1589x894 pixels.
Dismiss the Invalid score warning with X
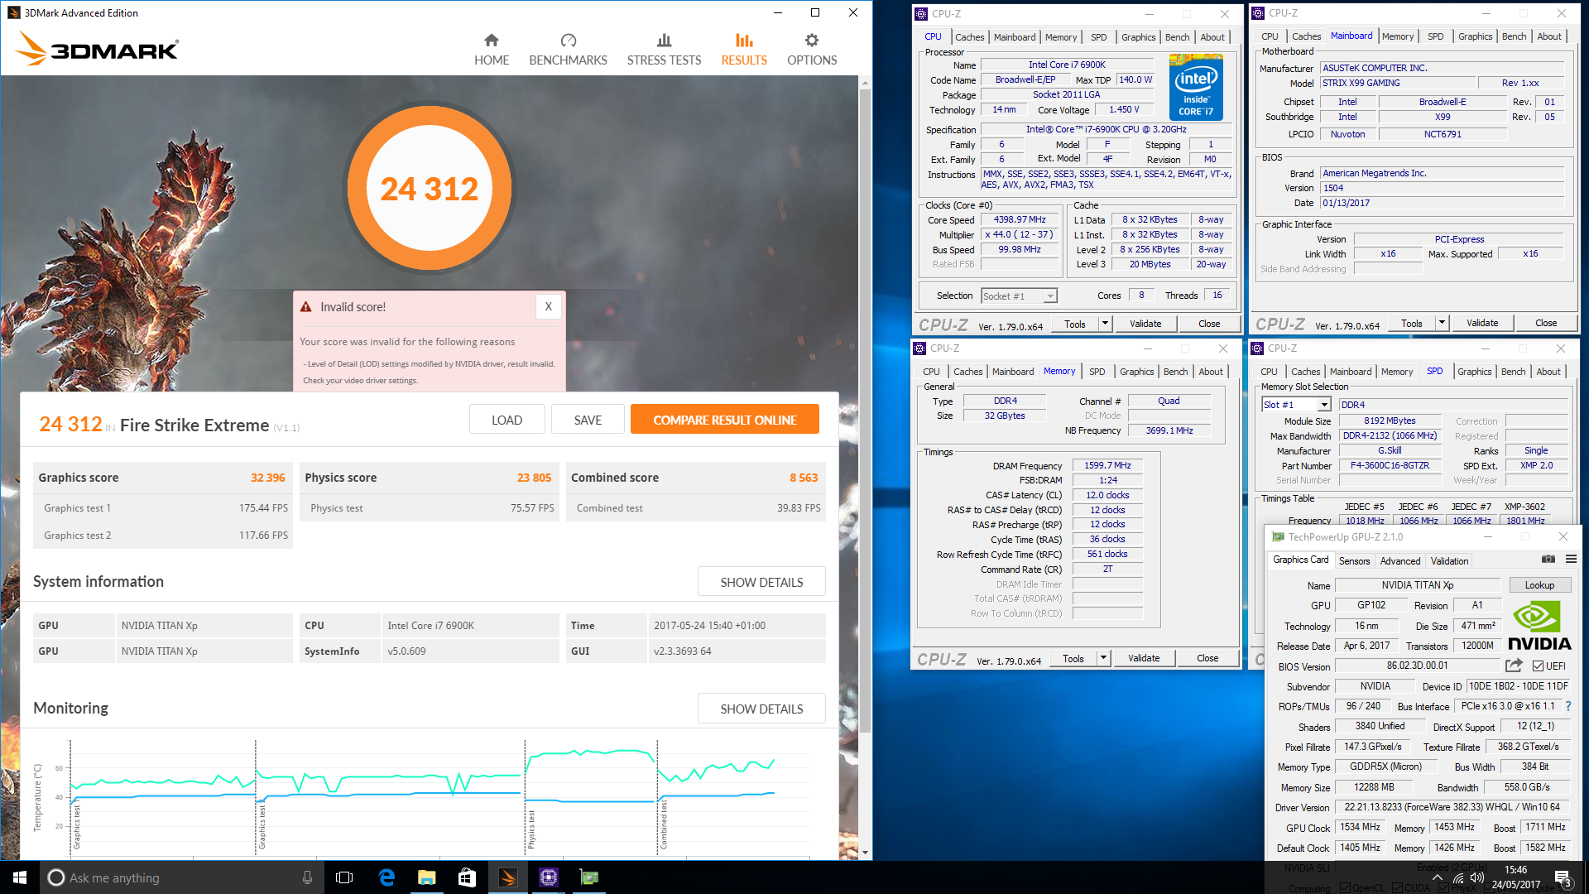pos(548,306)
